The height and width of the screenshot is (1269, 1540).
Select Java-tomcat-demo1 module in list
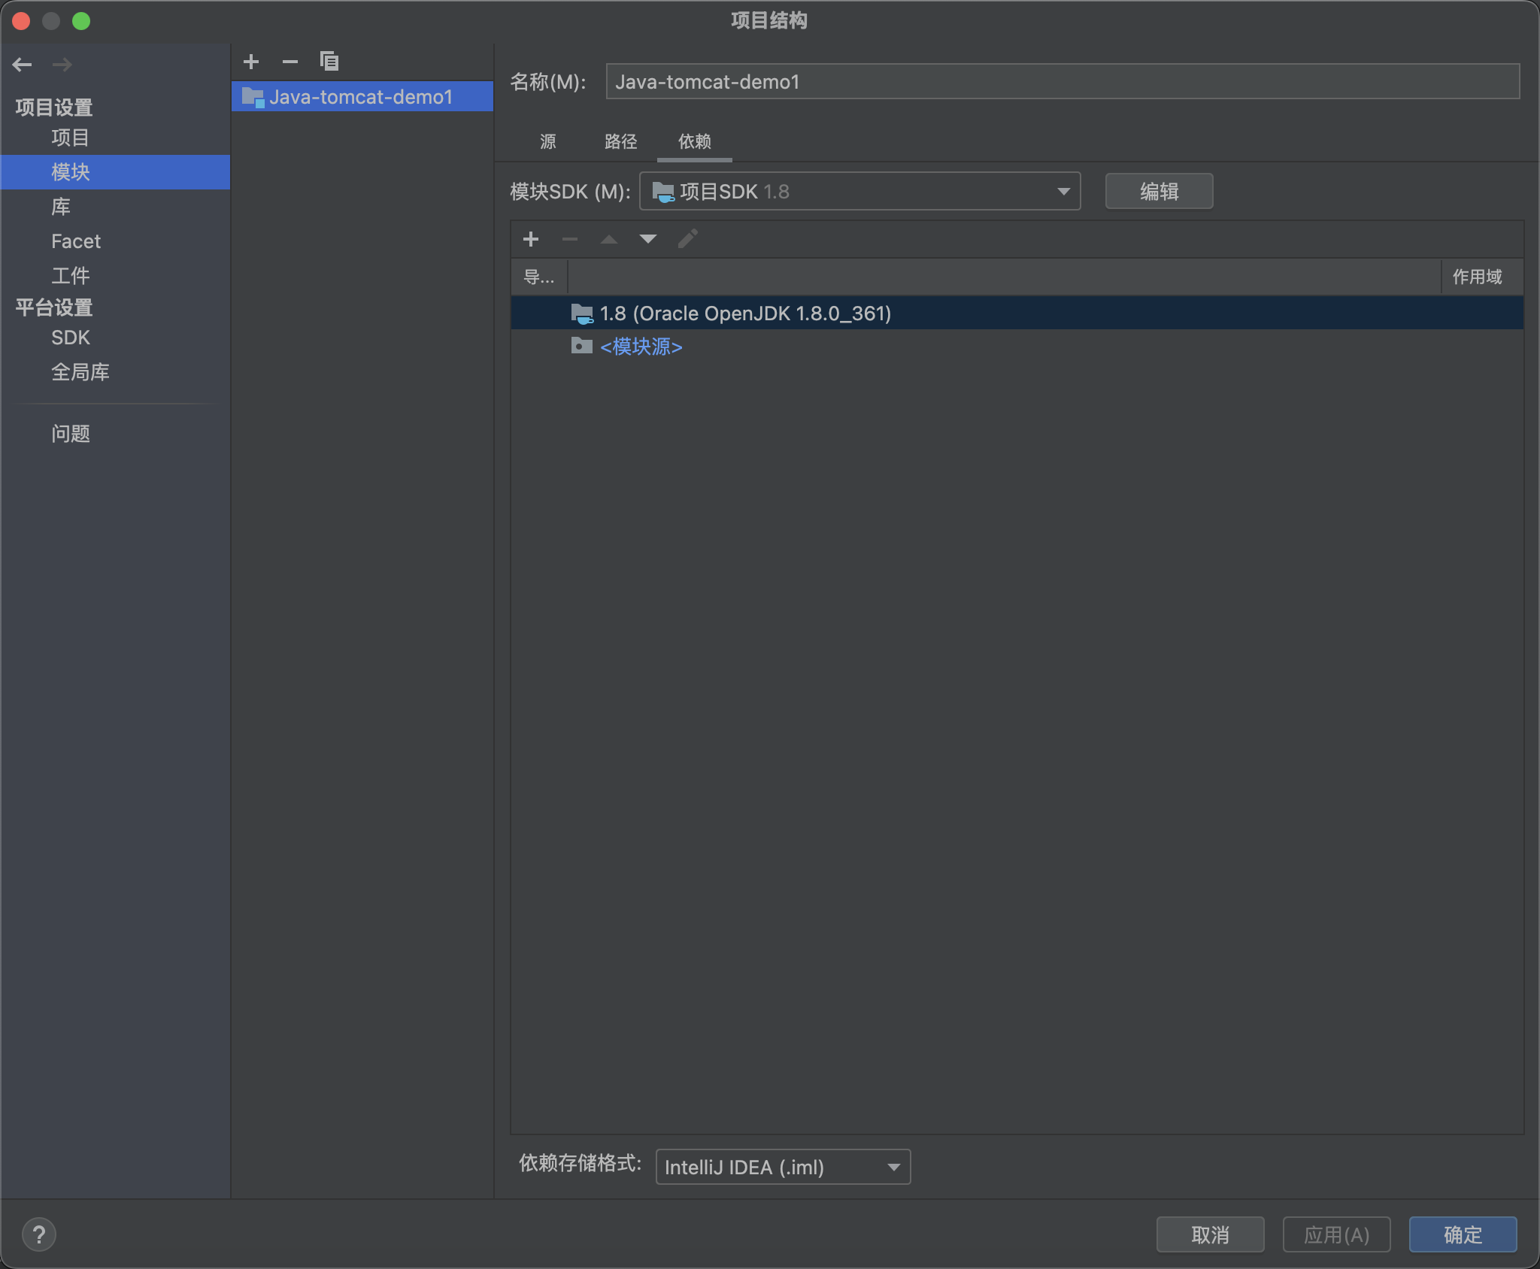point(361,97)
